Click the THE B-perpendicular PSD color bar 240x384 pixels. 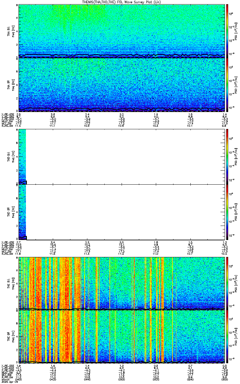tap(228, 284)
